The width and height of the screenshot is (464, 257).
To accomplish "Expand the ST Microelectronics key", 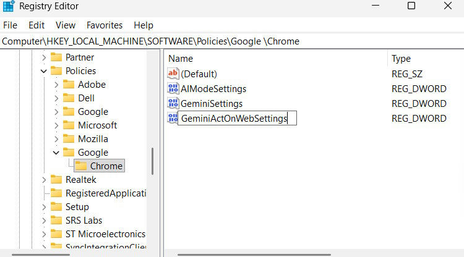I will click(x=44, y=234).
